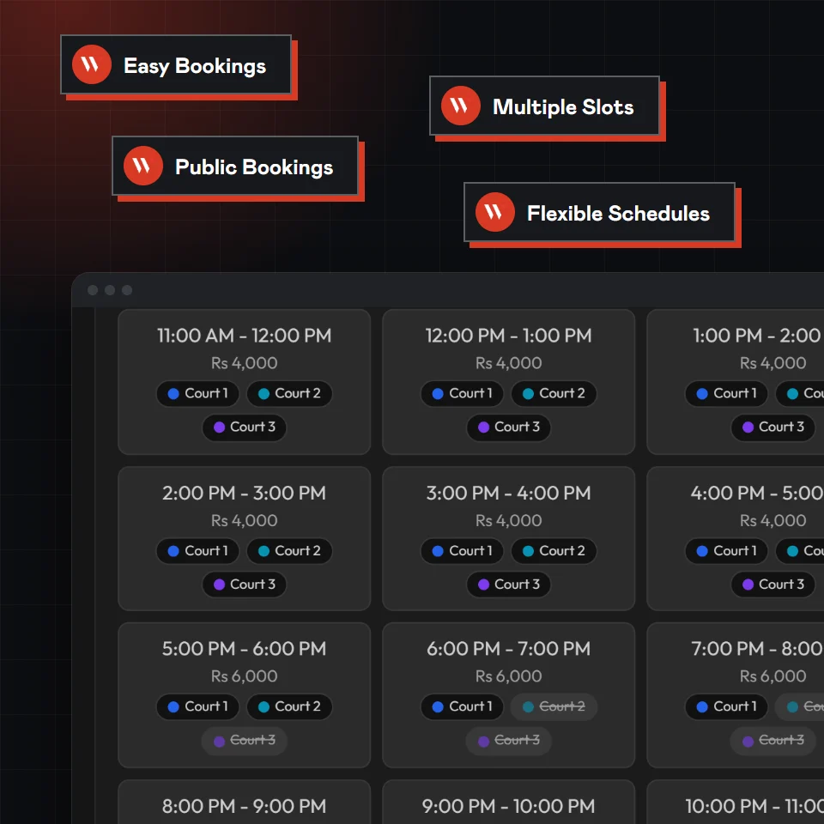Image resolution: width=824 pixels, height=824 pixels.
Task: Select the Flexible Schedules badge label
Action: pos(618,214)
